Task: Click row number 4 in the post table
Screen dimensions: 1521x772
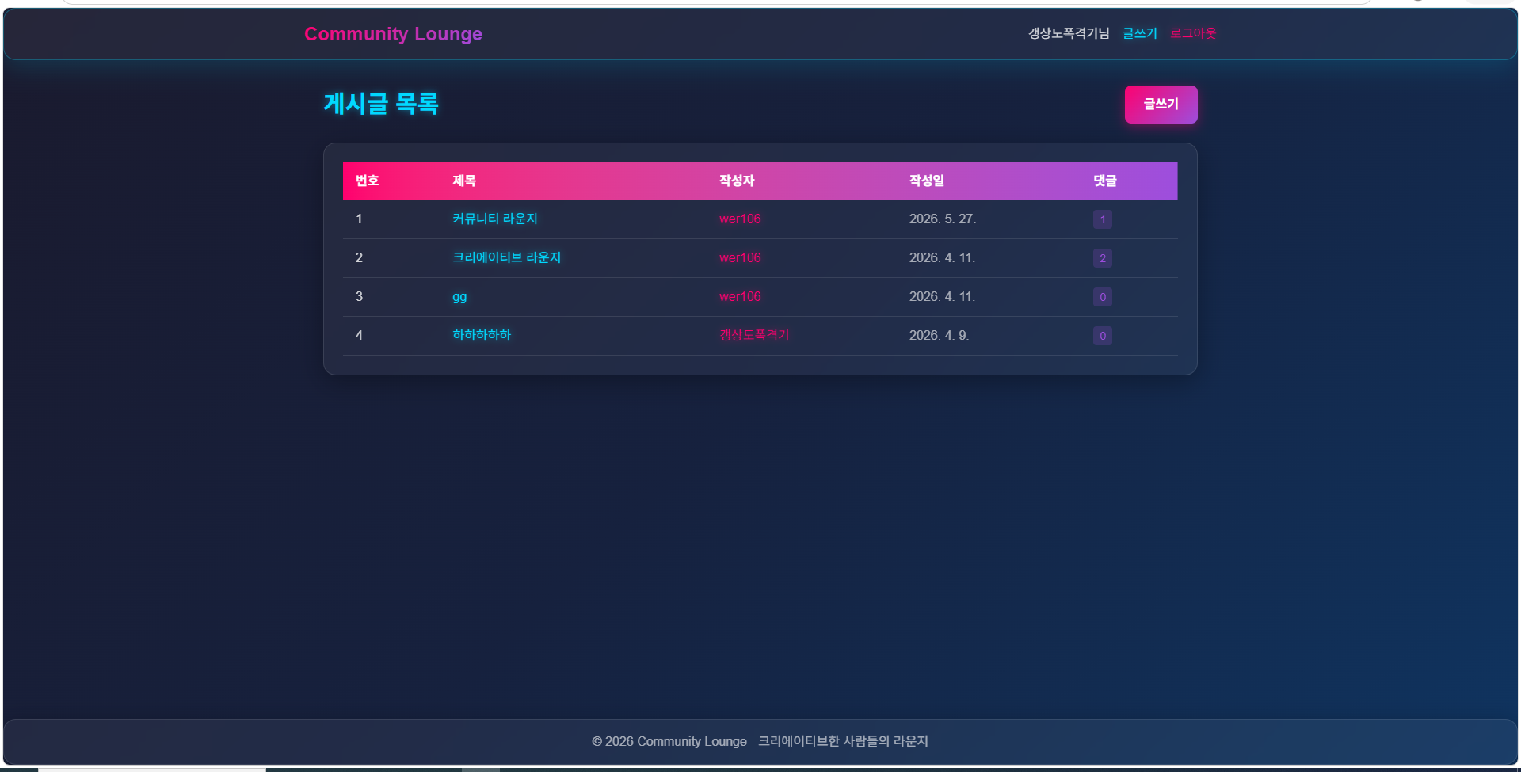Action: pyautogui.click(x=359, y=336)
